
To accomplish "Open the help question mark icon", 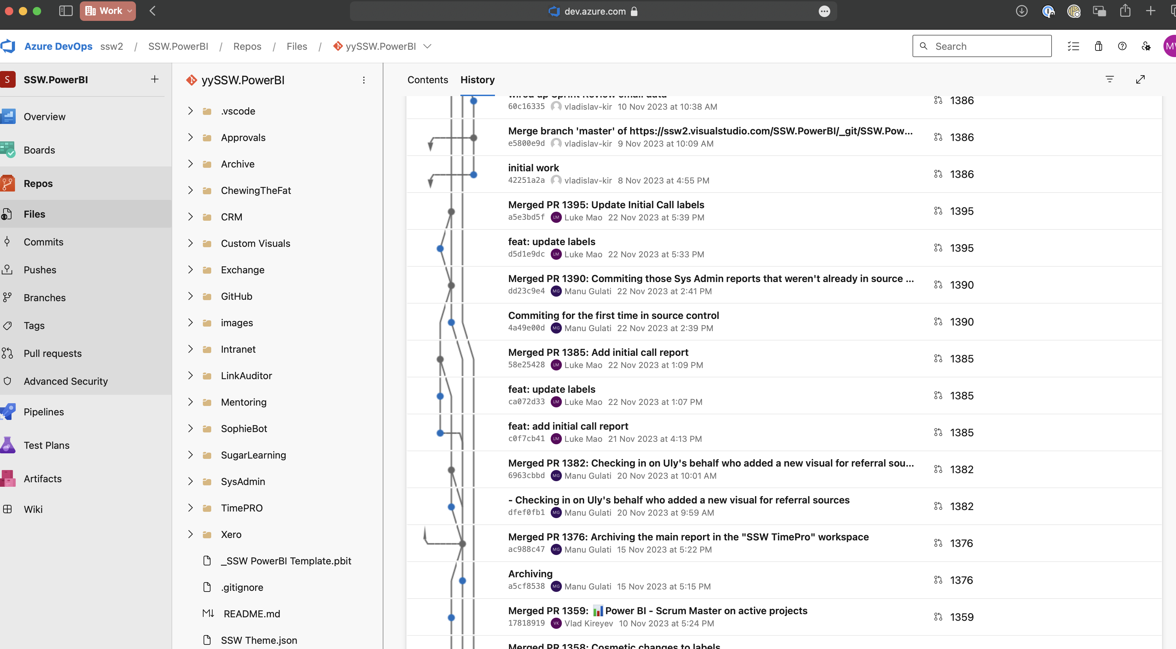I will point(1122,46).
